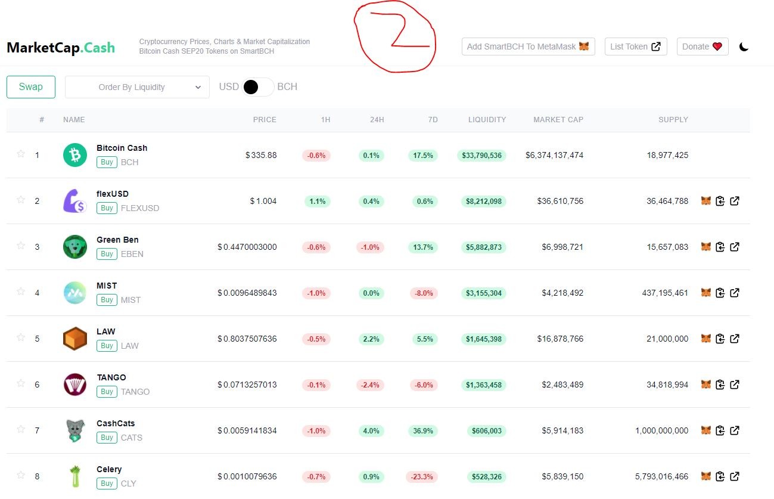
Task: Click Add SmartBCH To MetaMask button
Action: [529, 47]
